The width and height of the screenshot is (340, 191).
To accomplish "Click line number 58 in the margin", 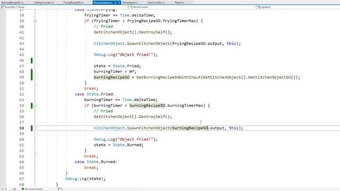I will point(21,128).
